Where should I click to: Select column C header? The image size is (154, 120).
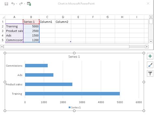click(47, 17)
